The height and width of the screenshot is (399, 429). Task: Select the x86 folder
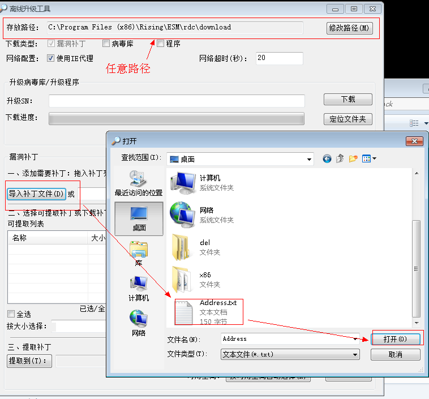click(x=196, y=280)
